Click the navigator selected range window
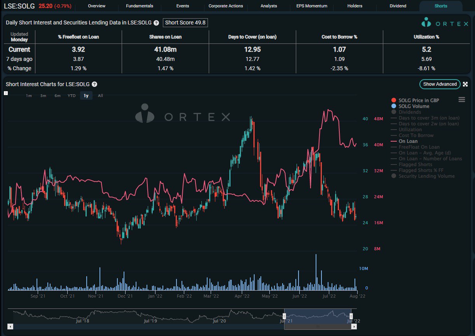The height and width of the screenshot is (336, 475). click(x=318, y=316)
